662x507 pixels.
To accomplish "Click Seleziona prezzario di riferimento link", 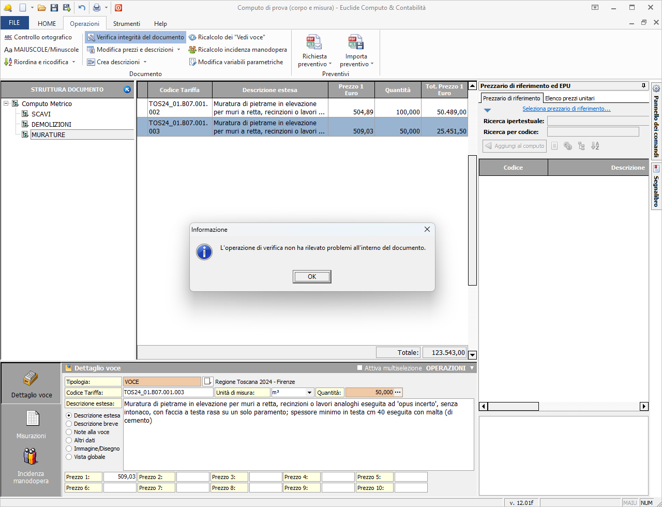I will pos(566,109).
